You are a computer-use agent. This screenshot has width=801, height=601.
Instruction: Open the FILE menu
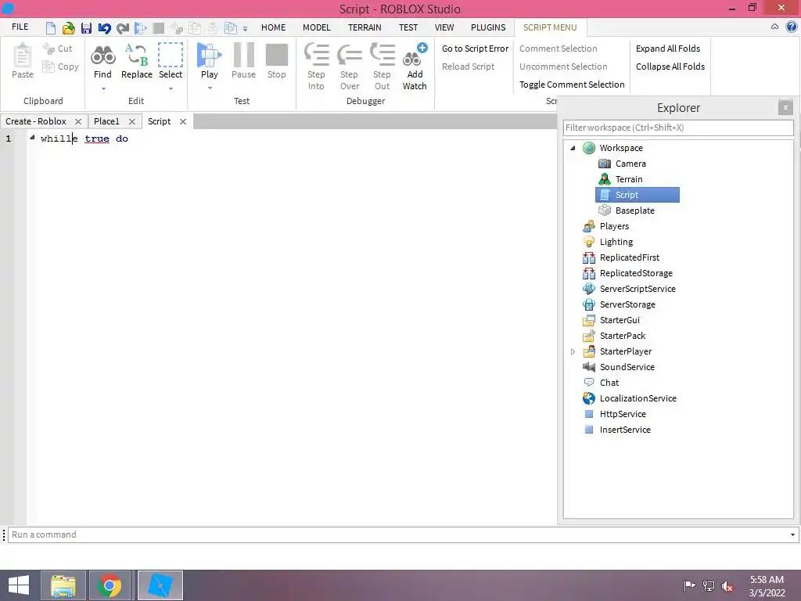[x=20, y=27]
